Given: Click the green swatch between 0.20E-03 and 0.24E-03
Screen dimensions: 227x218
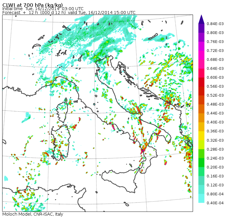Looking at the screenshot, I should pos(201,163).
